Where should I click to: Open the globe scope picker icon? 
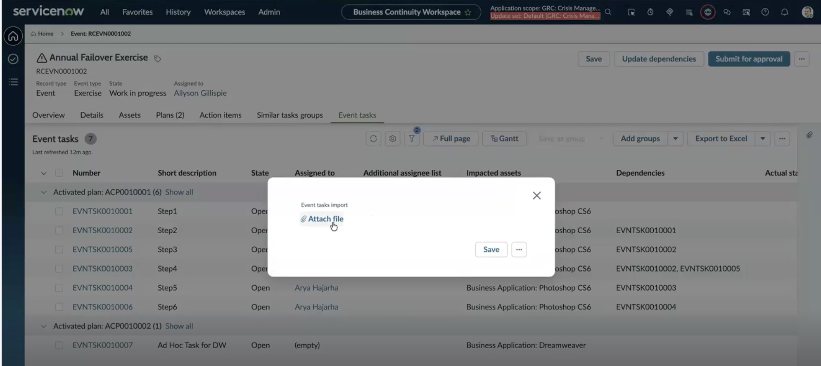(x=708, y=12)
